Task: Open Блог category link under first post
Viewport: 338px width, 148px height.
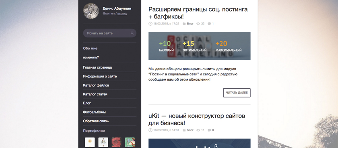Action: tap(190, 24)
